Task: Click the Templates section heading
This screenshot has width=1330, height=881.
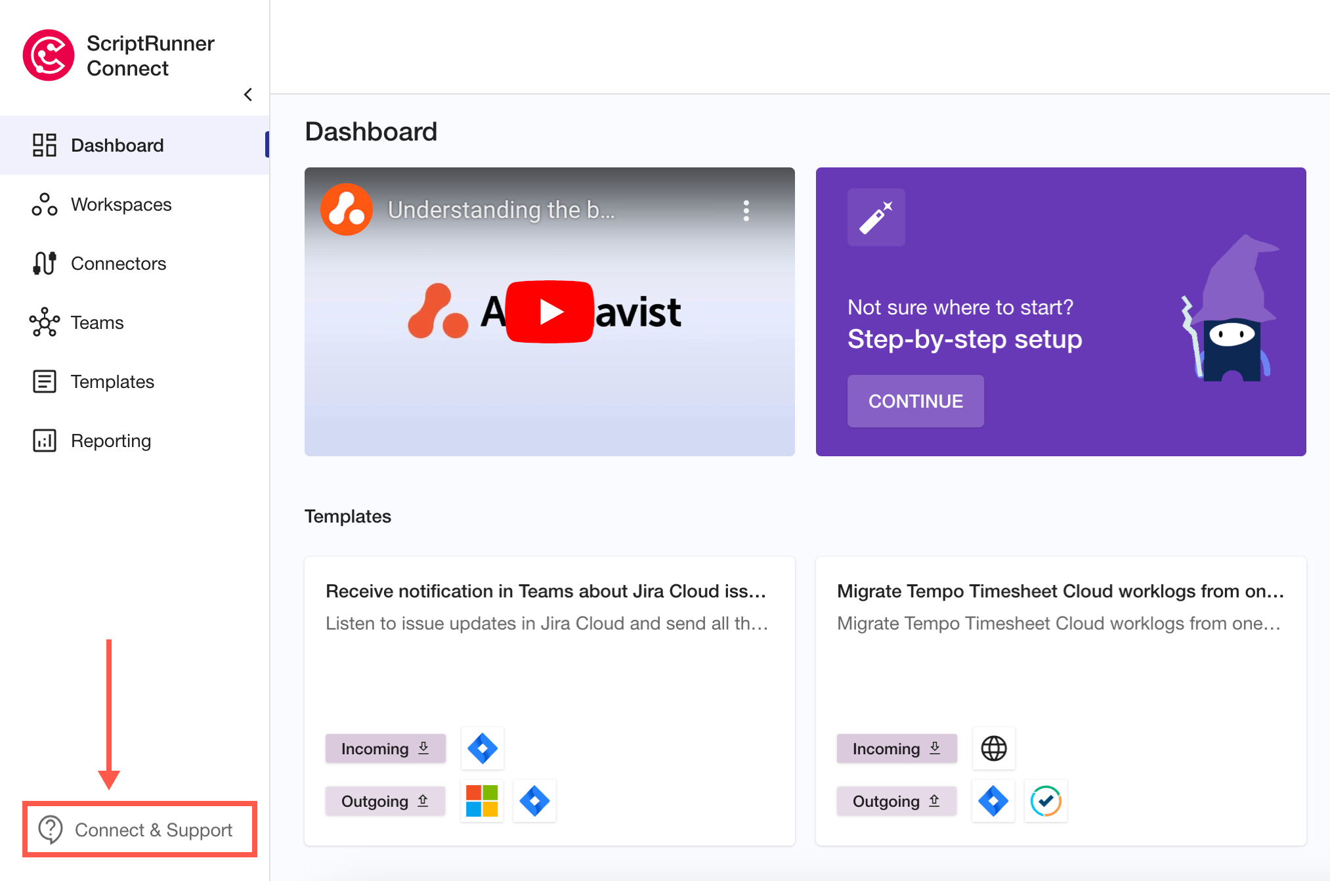Action: (348, 517)
